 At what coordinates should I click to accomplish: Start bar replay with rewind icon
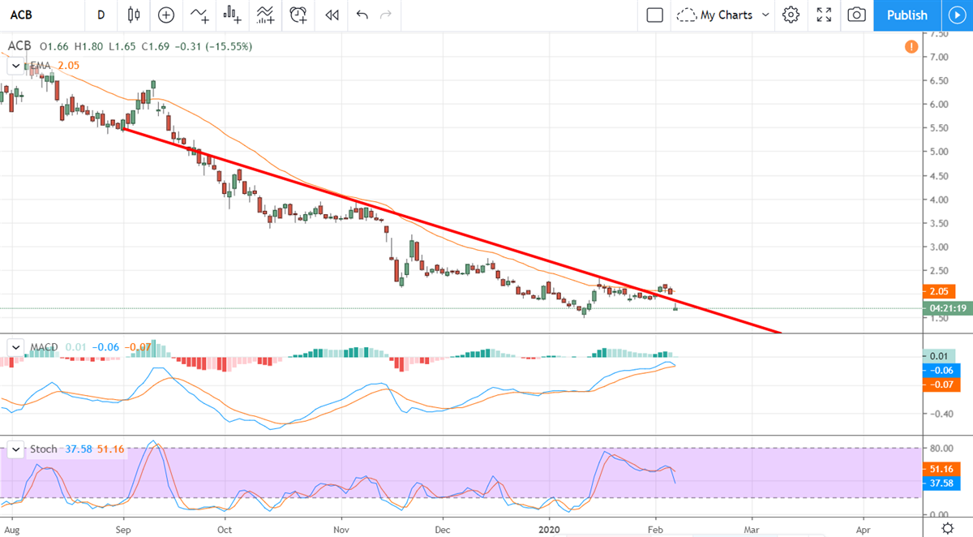coord(331,15)
